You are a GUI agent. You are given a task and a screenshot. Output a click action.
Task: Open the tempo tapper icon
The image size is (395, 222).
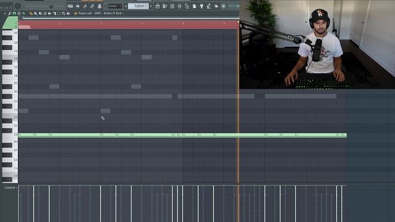point(209,6)
